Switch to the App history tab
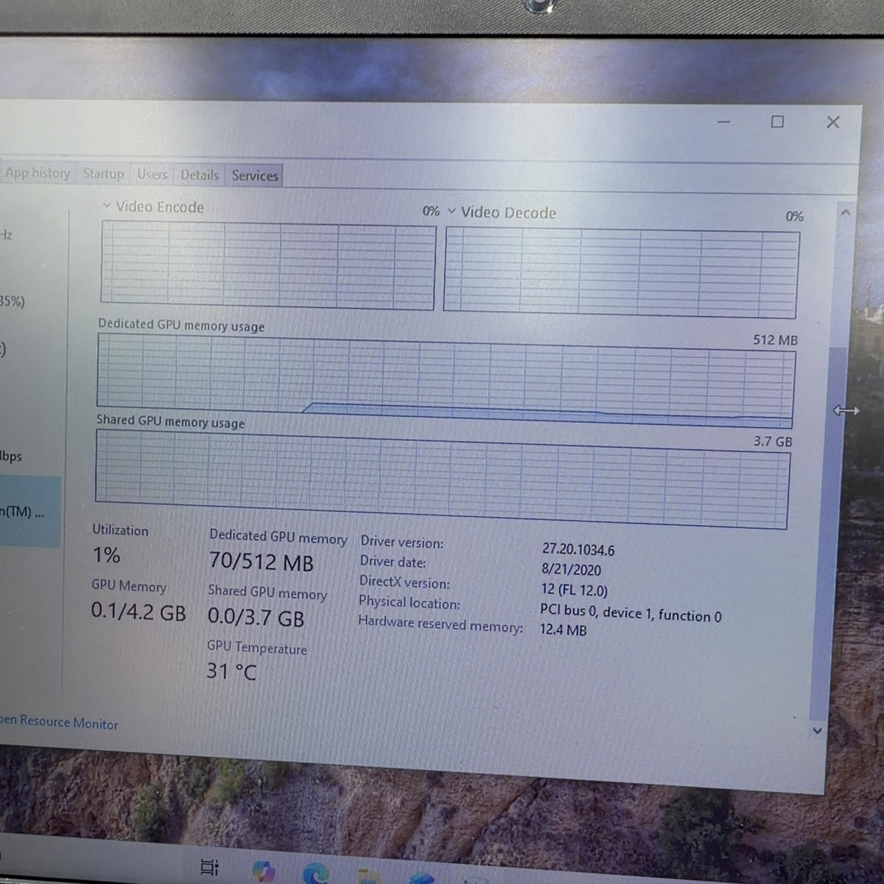 (37, 173)
